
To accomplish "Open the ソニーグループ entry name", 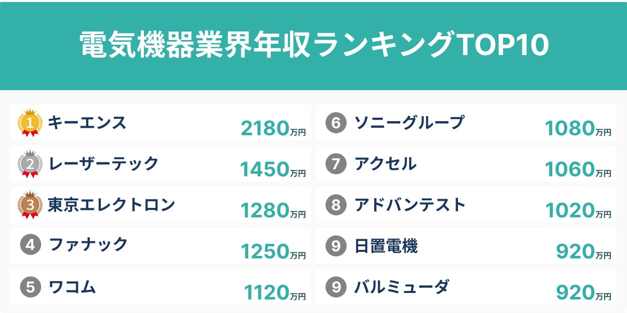I will click(x=409, y=123).
